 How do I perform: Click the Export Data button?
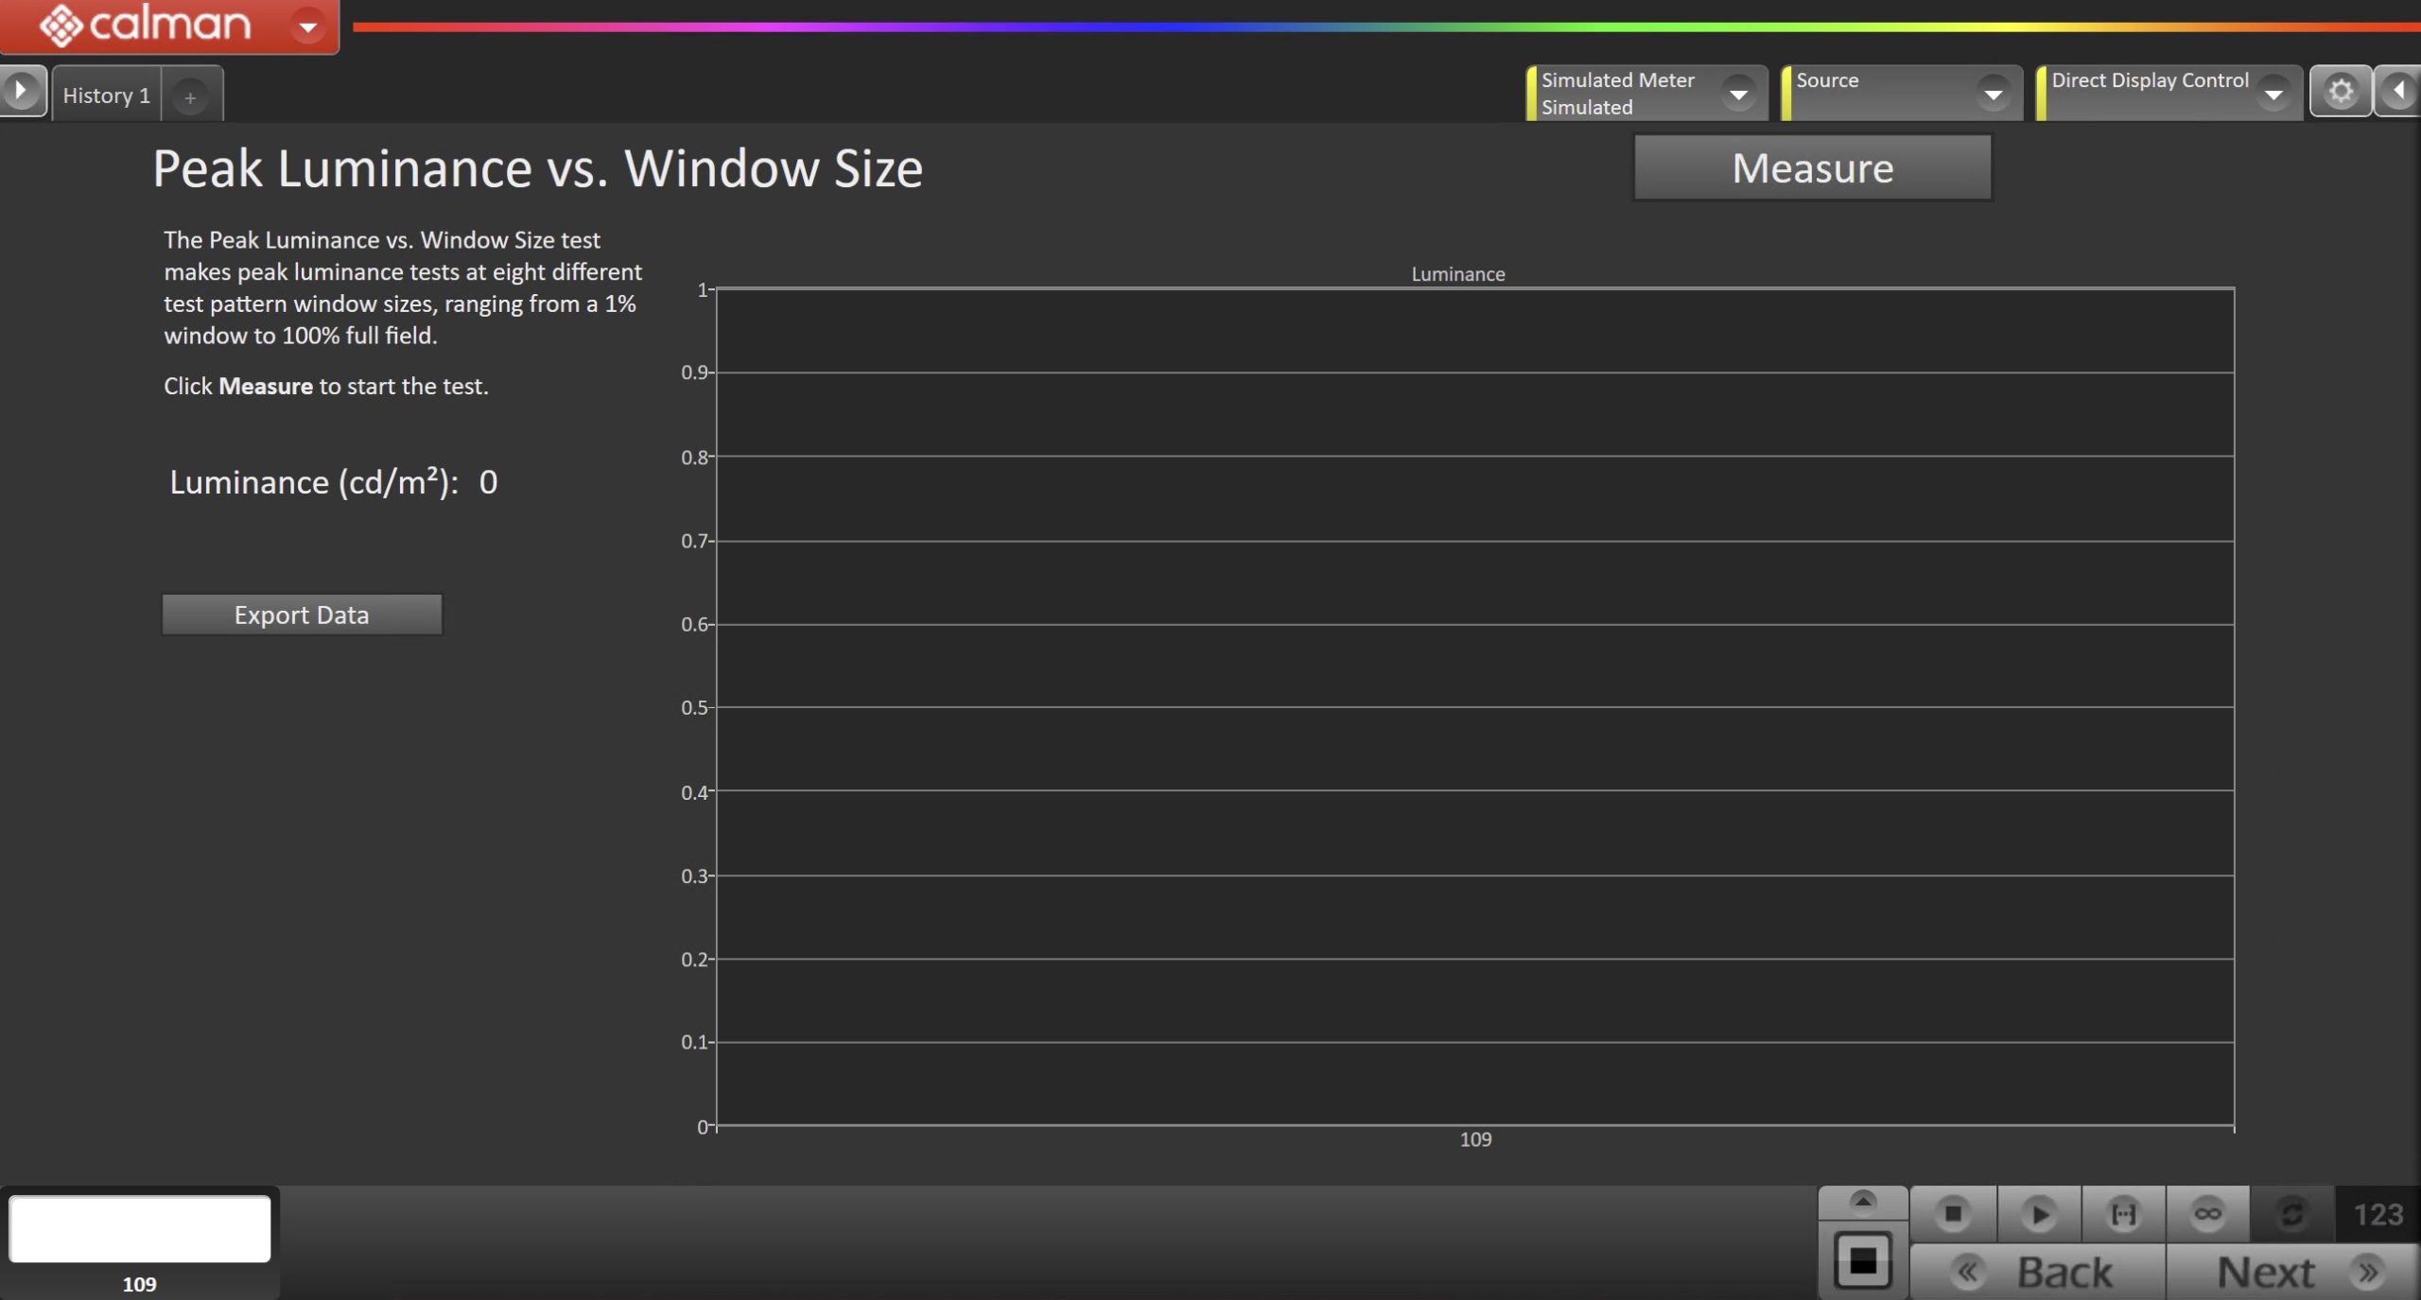click(x=302, y=615)
